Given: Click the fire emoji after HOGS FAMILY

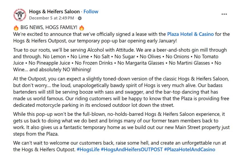Looking at the screenshot, I should point(82,28).
